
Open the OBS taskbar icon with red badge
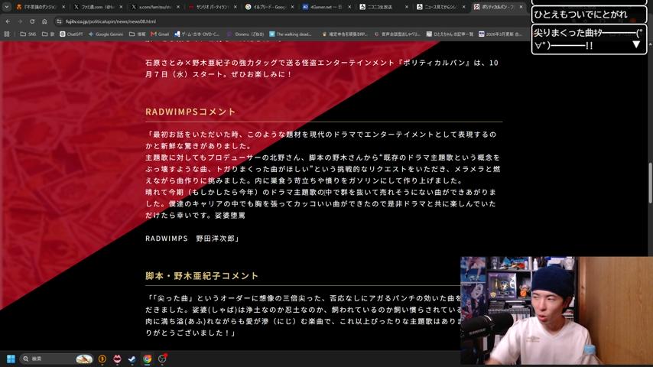click(x=162, y=359)
